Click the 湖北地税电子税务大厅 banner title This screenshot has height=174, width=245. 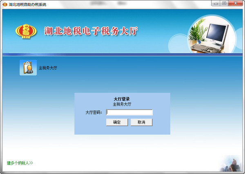(91, 31)
